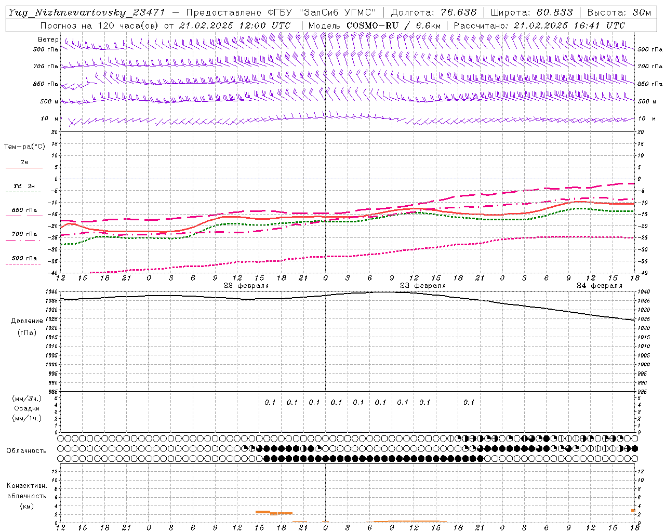Click the left 1040 pressure axis label
This screenshot has height=532, width=665.
tap(52, 292)
